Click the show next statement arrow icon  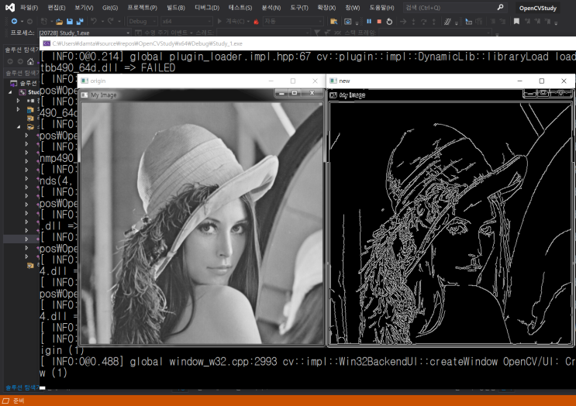click(403, 22)
